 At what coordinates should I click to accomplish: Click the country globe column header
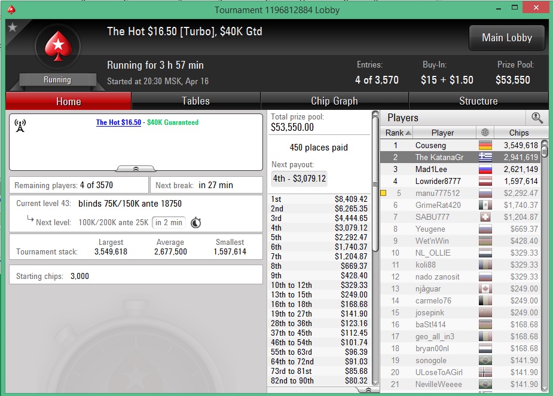(485, 133)
